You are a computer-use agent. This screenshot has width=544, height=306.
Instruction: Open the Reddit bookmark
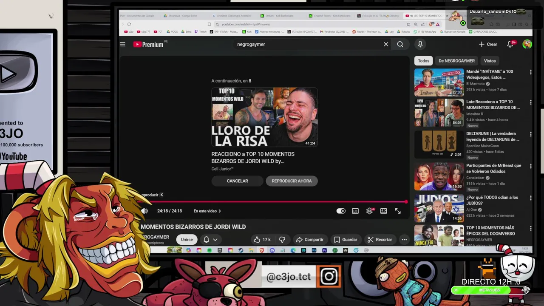(366, 31)
